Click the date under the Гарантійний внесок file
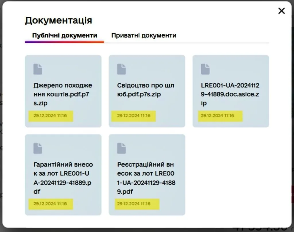The width and height of the screenshot is (294, 232). [50, 204]
